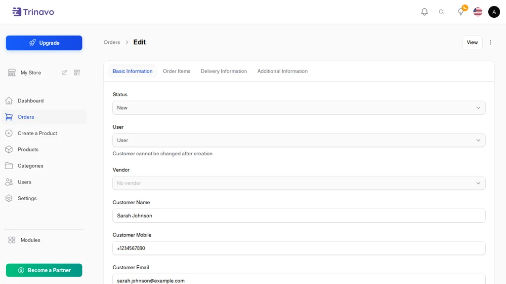Click the Dashboard home icon

(9, 101)
